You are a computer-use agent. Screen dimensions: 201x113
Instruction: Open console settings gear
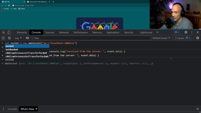[x=198, y=38]
